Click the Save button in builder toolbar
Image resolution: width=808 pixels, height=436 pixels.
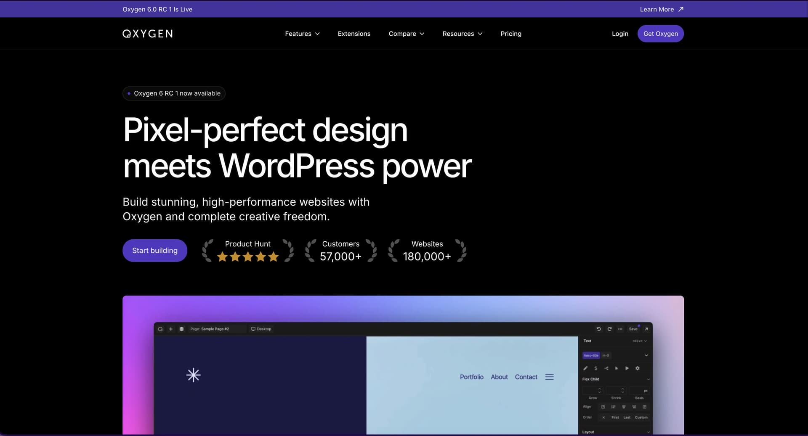pos(633,329)
